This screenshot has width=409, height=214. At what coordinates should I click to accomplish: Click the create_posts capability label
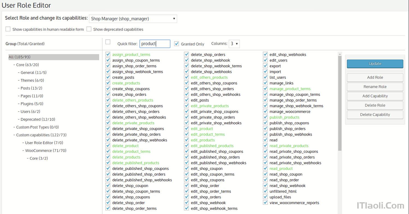[x=123, y=77]
